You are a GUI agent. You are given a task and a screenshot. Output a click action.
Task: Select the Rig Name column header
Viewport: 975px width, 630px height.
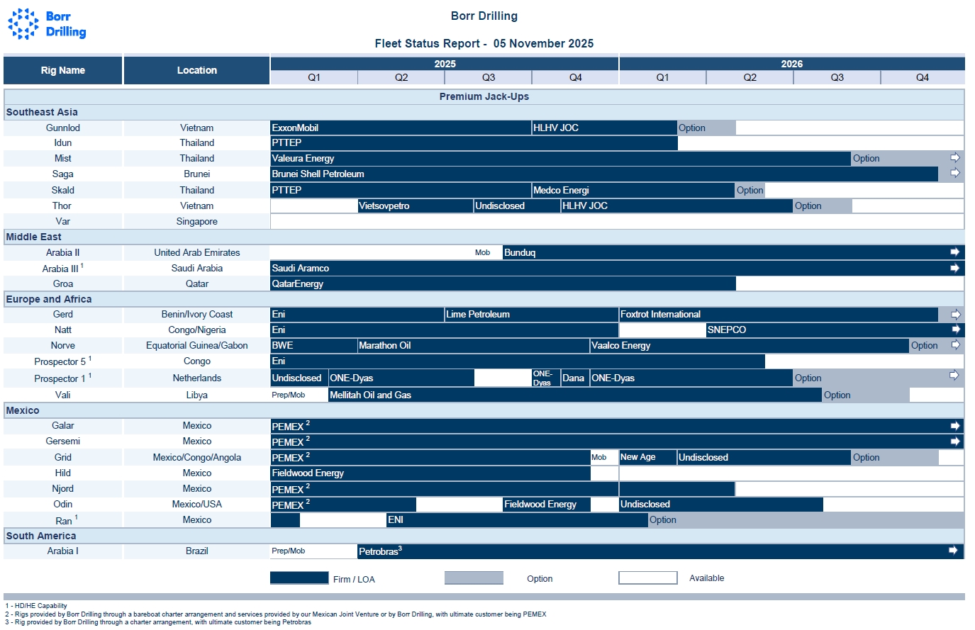pyautogui.click(x=63, y=70)
